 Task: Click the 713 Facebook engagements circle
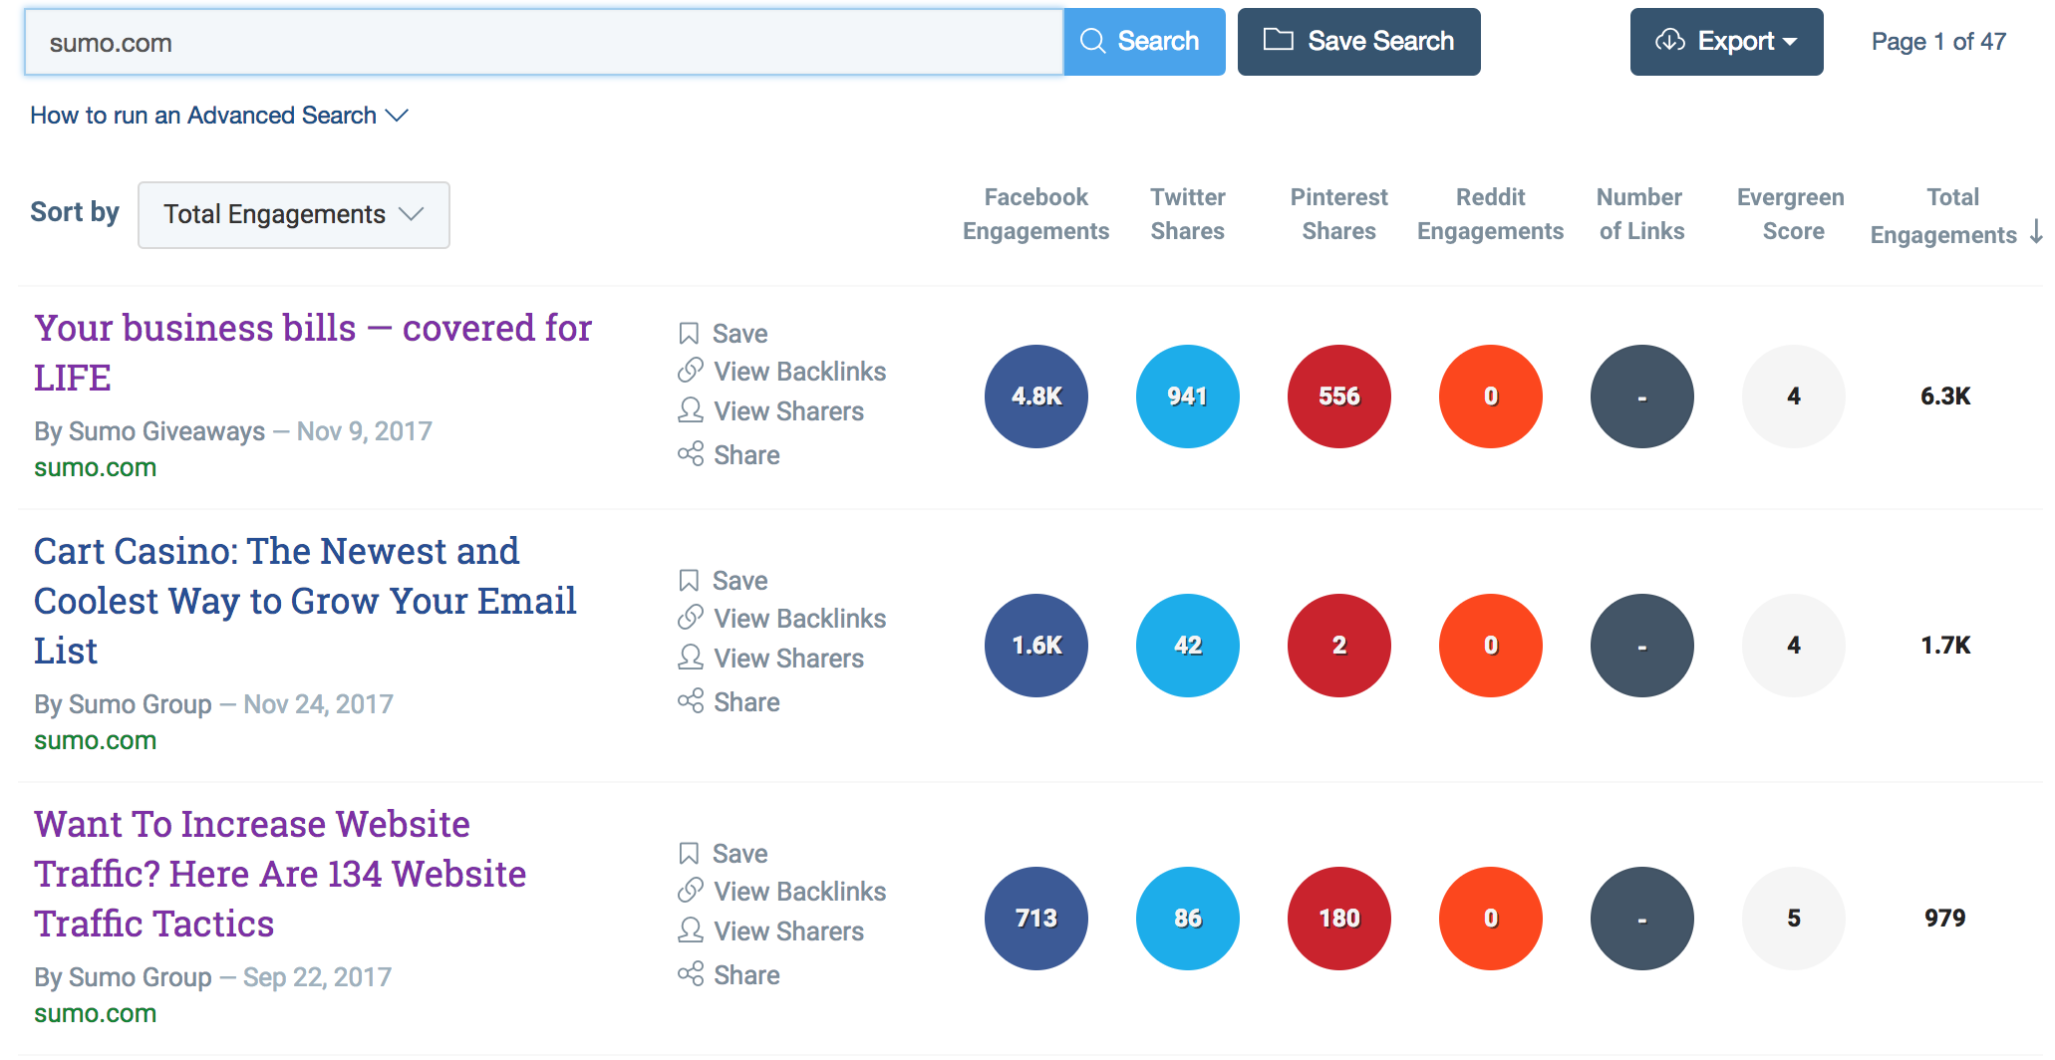(1036, 919)
